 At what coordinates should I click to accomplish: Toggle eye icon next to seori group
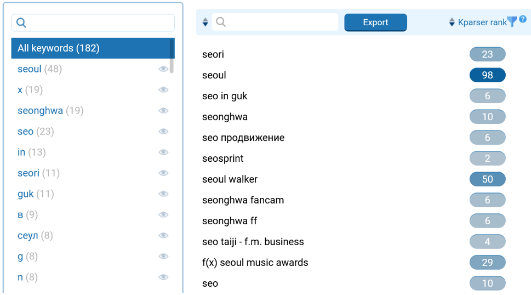[x=163, y=173]
